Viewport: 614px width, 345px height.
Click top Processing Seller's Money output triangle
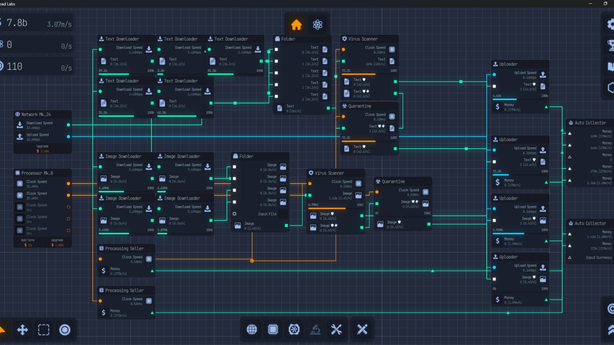[152, 271]
